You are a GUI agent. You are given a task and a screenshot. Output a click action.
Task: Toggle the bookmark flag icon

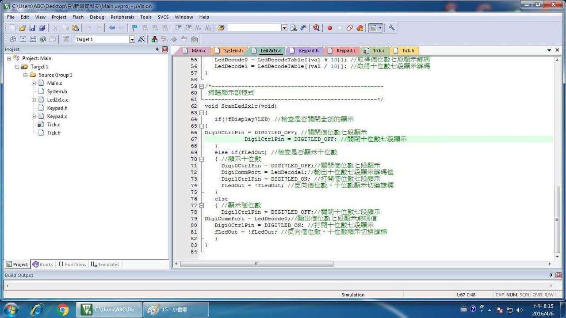click(x=135, y=28)
